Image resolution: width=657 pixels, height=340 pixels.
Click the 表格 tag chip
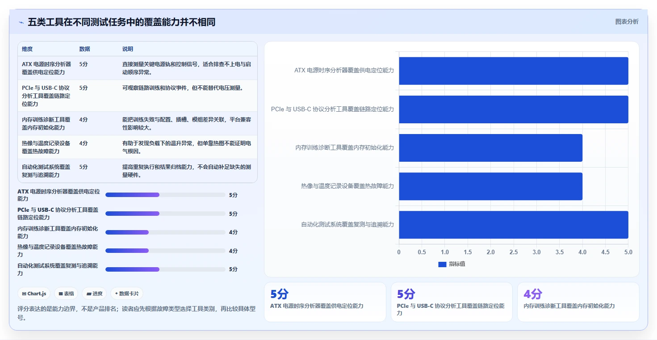[x=66, y=294]
